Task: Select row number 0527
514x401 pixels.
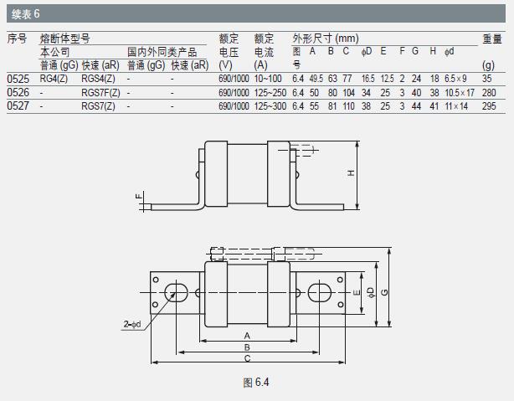Action: tap(17, 106)
